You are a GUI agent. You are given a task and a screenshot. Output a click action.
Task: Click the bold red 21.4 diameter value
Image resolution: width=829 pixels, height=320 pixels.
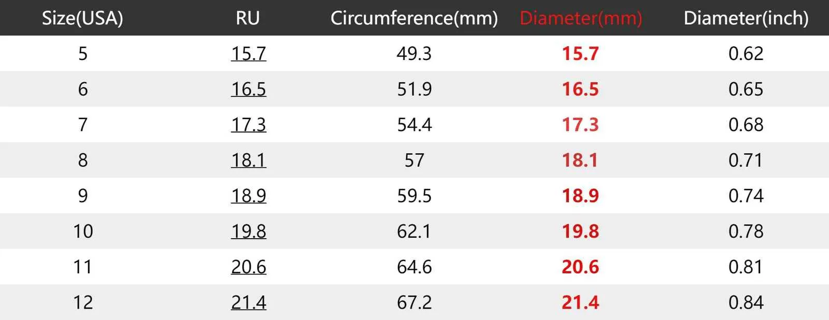[580, 302]
